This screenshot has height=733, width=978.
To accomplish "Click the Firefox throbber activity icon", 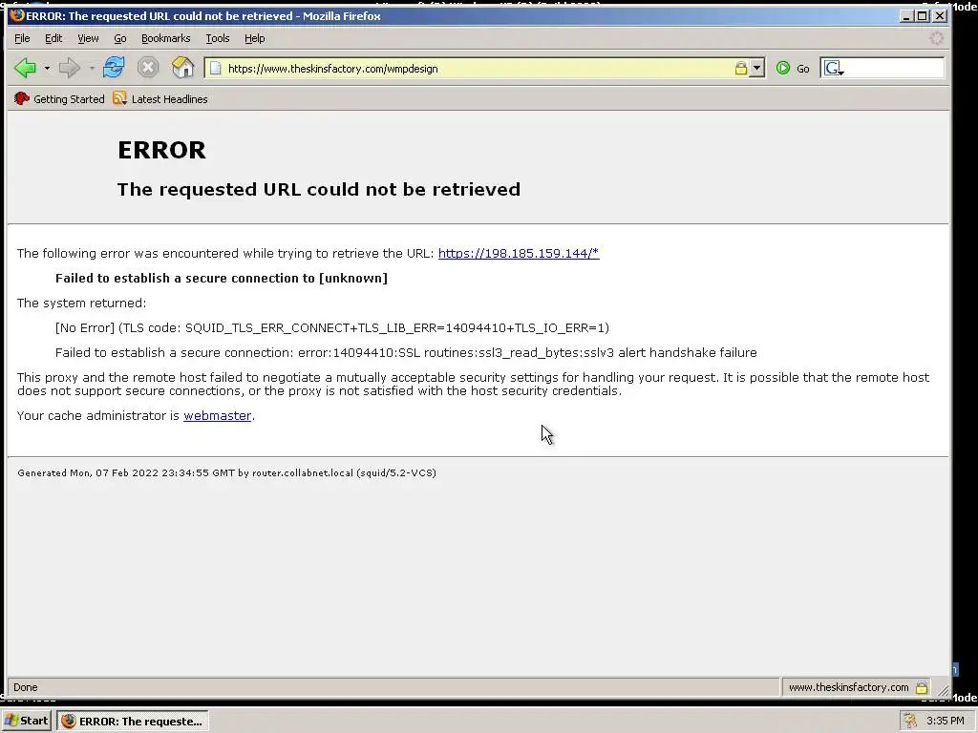I will point(936,38).
